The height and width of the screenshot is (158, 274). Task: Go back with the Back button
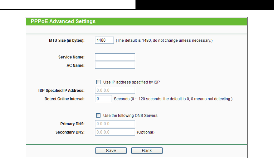[147, 151]
